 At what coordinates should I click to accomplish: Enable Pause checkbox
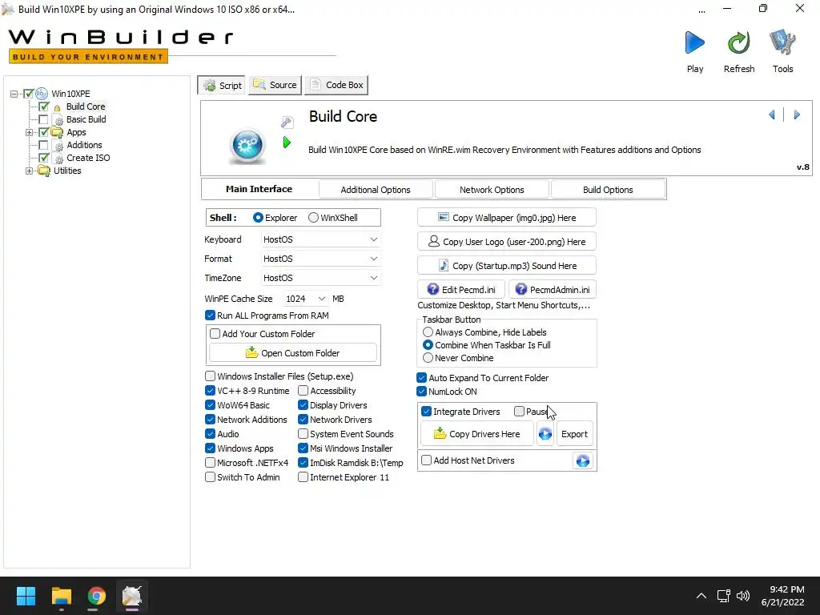point(519,412)
